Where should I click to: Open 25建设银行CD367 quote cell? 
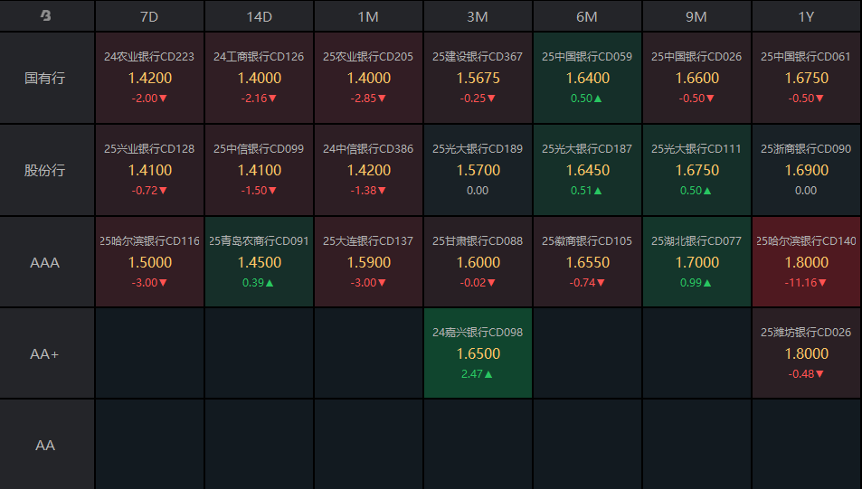pos(478,78)
